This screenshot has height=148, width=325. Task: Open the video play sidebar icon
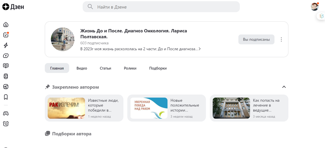(6, 56)
